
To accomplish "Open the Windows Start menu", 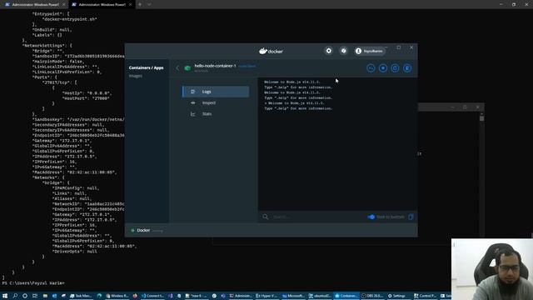I will click(x=5, y=296).
